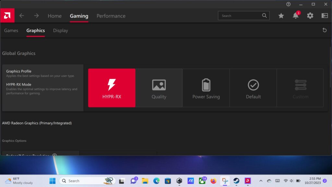The image size is (332, 187).
Task: Open Microsoft Store from taskbar
Action: coord(168,181)
